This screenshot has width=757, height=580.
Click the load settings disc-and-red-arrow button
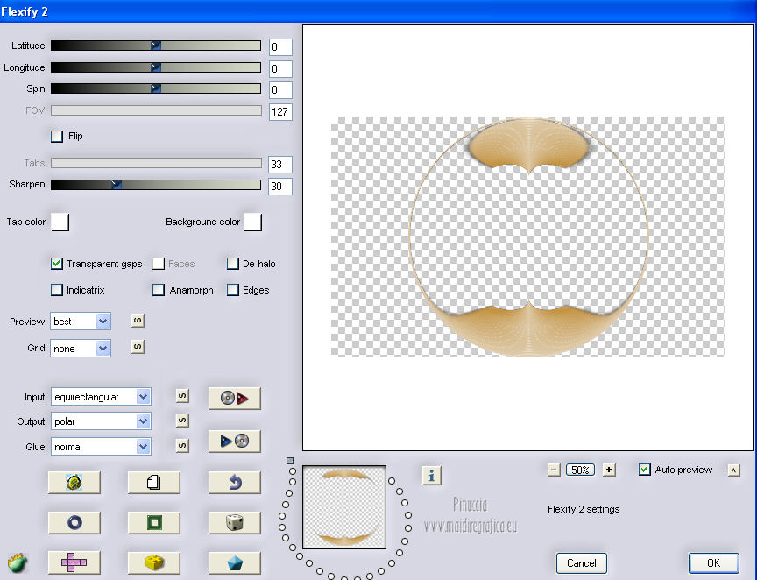coord(234,398)
